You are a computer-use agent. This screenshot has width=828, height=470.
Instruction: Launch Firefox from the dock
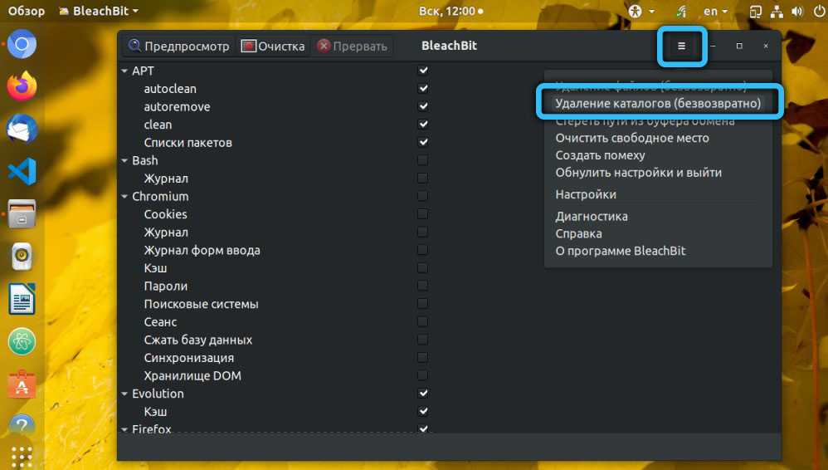[x=22, y=86]
